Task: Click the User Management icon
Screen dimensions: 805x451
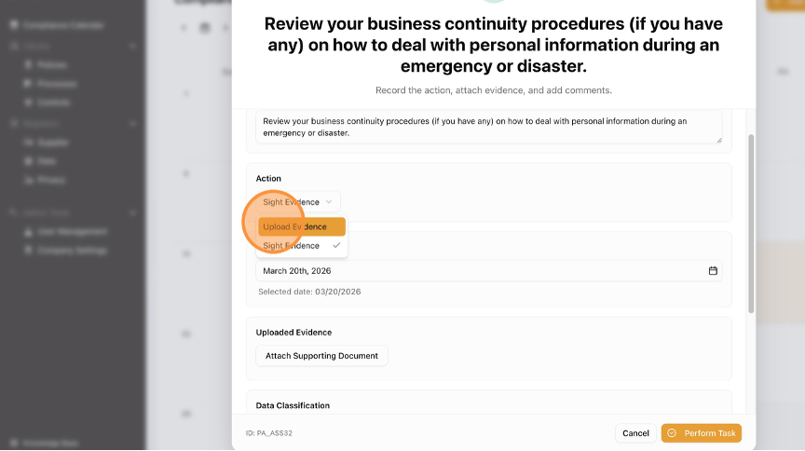Action: 29,231
